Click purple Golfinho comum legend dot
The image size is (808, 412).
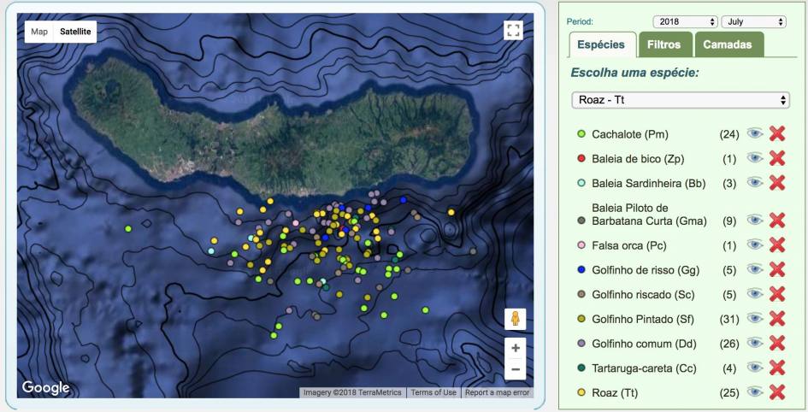[x=581, y=343]
